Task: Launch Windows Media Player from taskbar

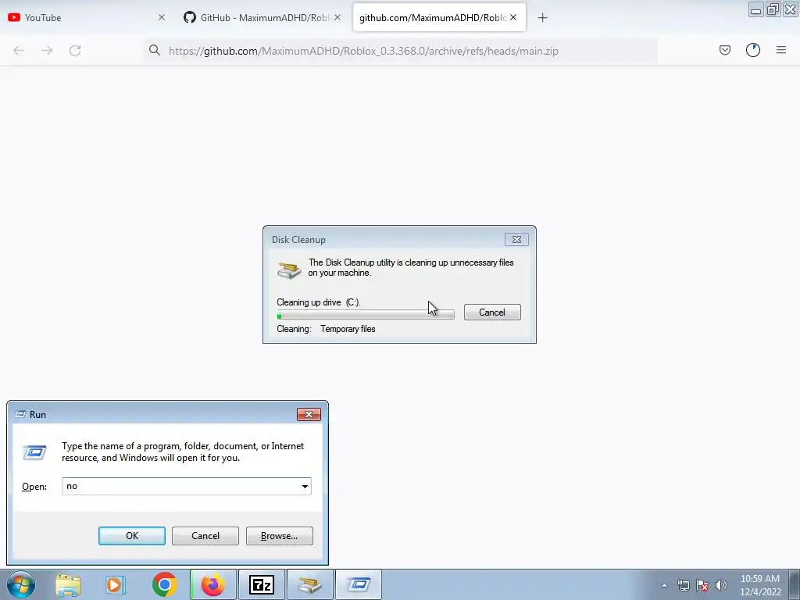Action: tap(116, 584)
